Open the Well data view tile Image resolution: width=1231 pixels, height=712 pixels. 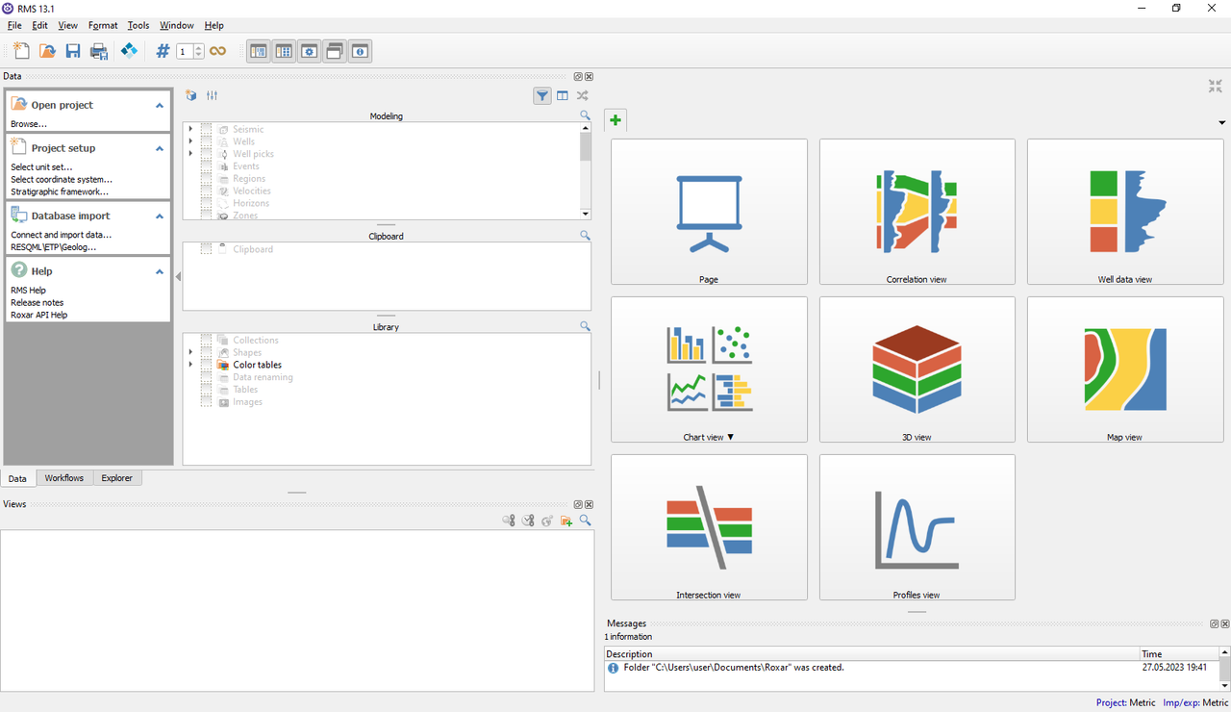click(x=1125, y=212)
